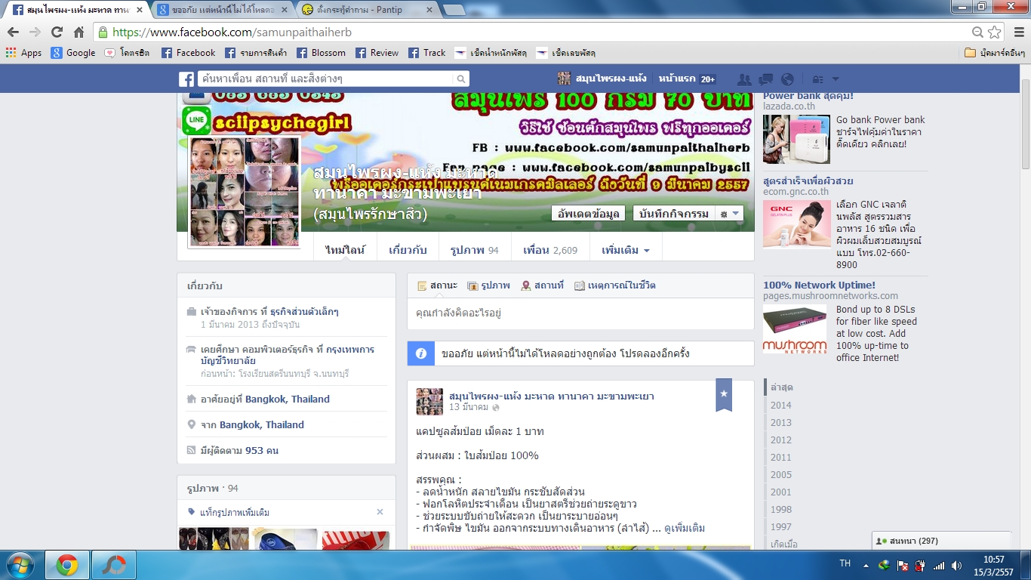The height and width of the screenshot is (580, 1031).
Task: Bookmark this page with the star icon
Action: [x=995, y=32]
